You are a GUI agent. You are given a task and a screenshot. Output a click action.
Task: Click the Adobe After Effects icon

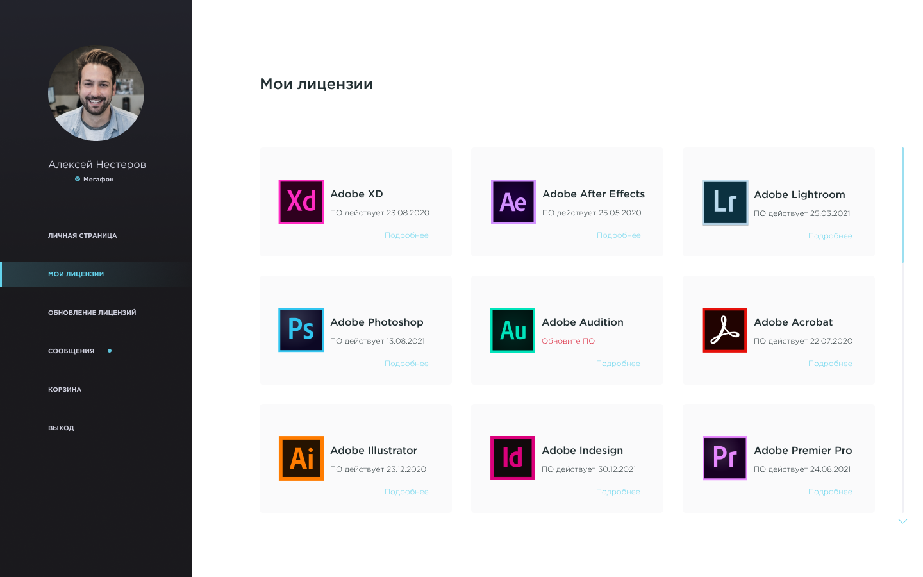(x=513, y=202)
